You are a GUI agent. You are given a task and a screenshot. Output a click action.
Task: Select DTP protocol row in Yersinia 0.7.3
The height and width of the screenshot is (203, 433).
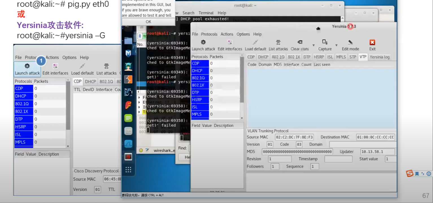216,92
